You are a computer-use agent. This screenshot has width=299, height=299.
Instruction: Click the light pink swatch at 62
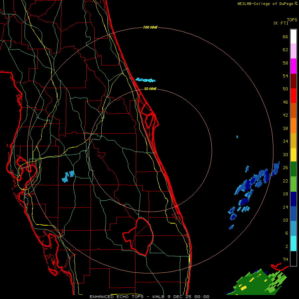pos(293,51)
